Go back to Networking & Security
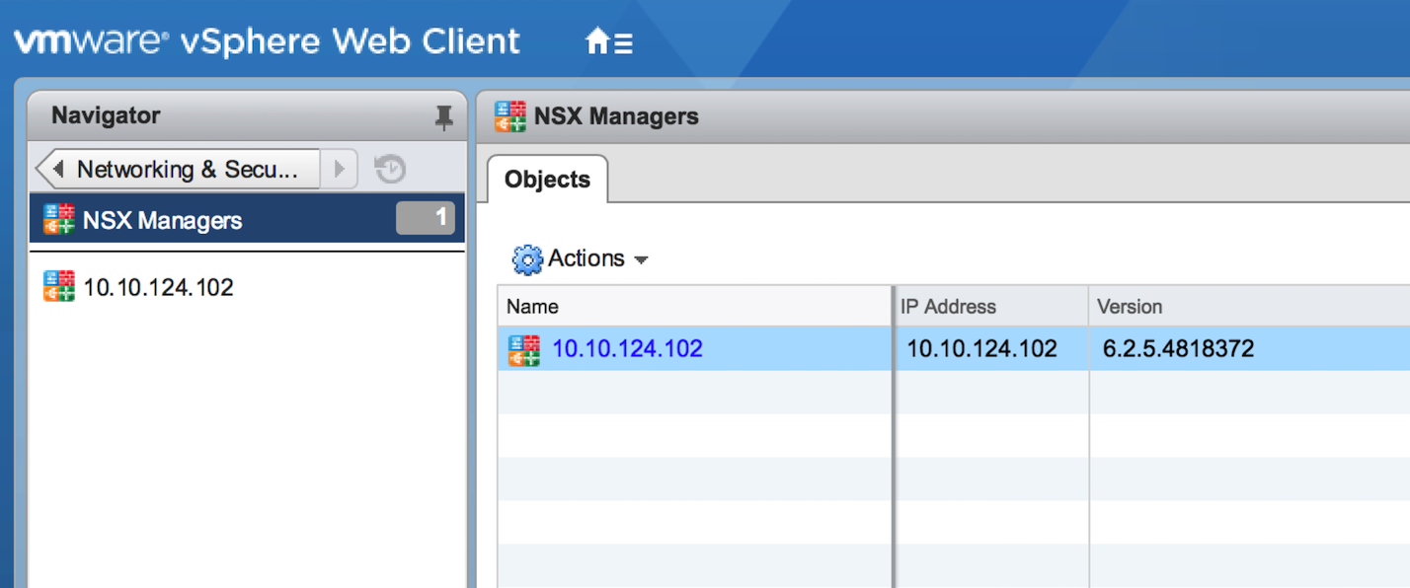The image size is (1410, 588). tap(178, 170)
